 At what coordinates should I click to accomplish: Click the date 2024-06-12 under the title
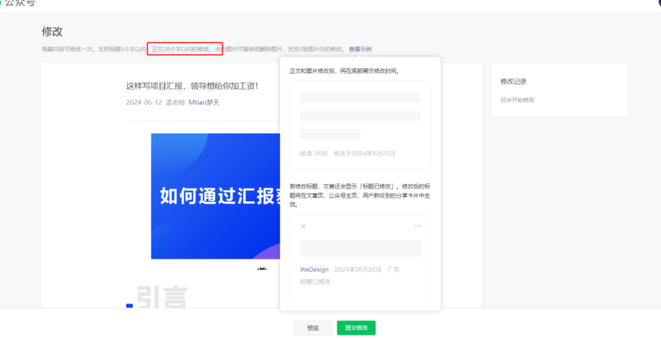[144, 103]
